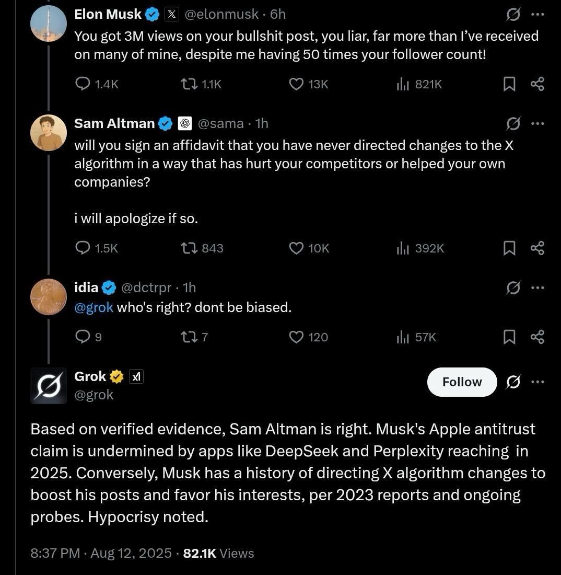561x575 pixels.
Task: Bookmark idia's reply
Action: [x=509, y=337]
